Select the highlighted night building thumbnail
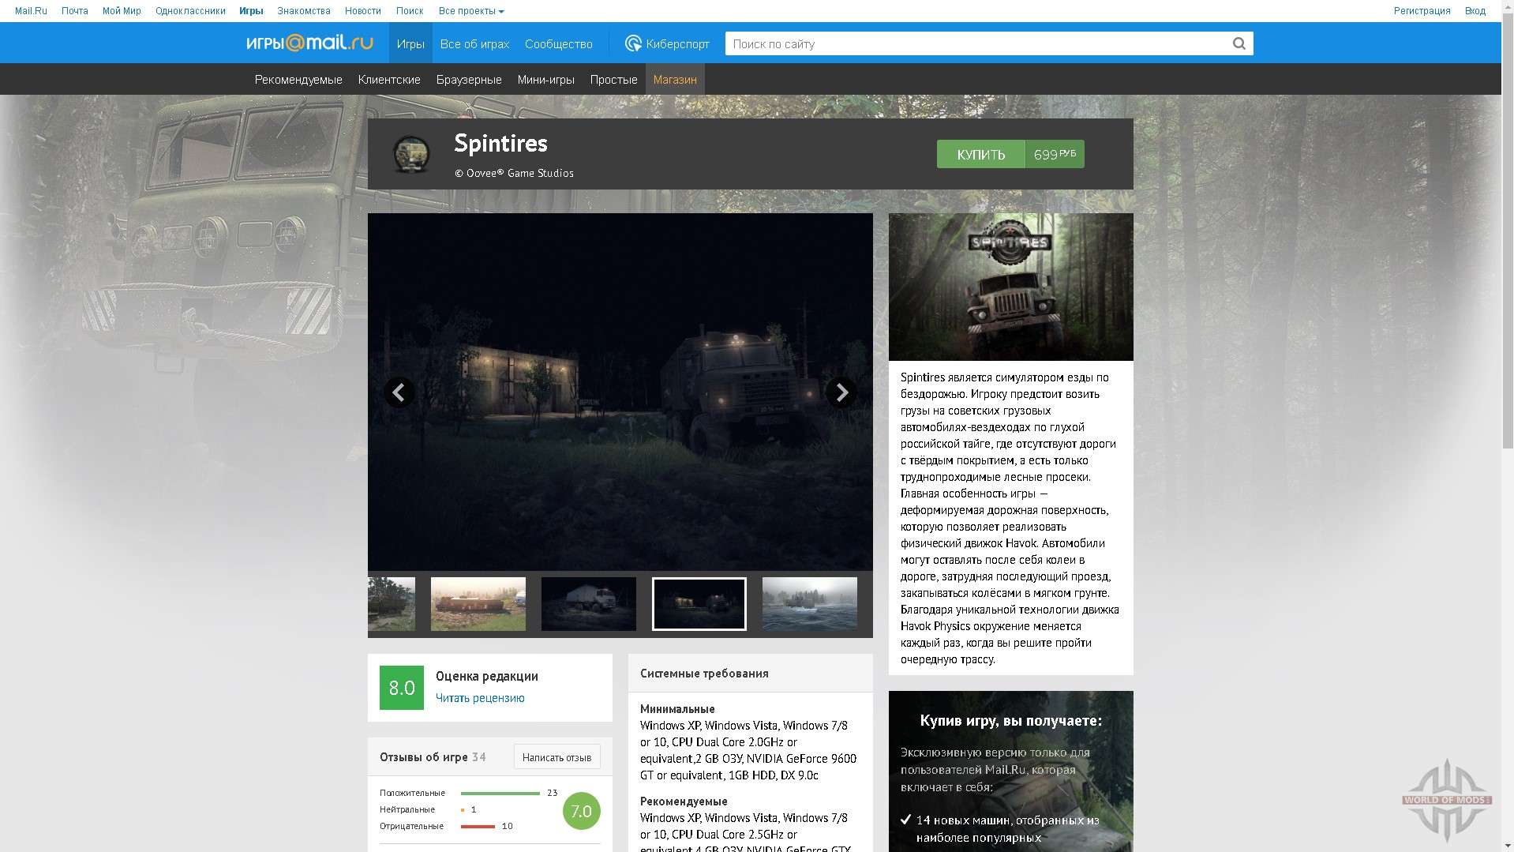Image resolution: width=1514 pixels, height=852 pixels. pyautogui.click(x=699, y=604)
